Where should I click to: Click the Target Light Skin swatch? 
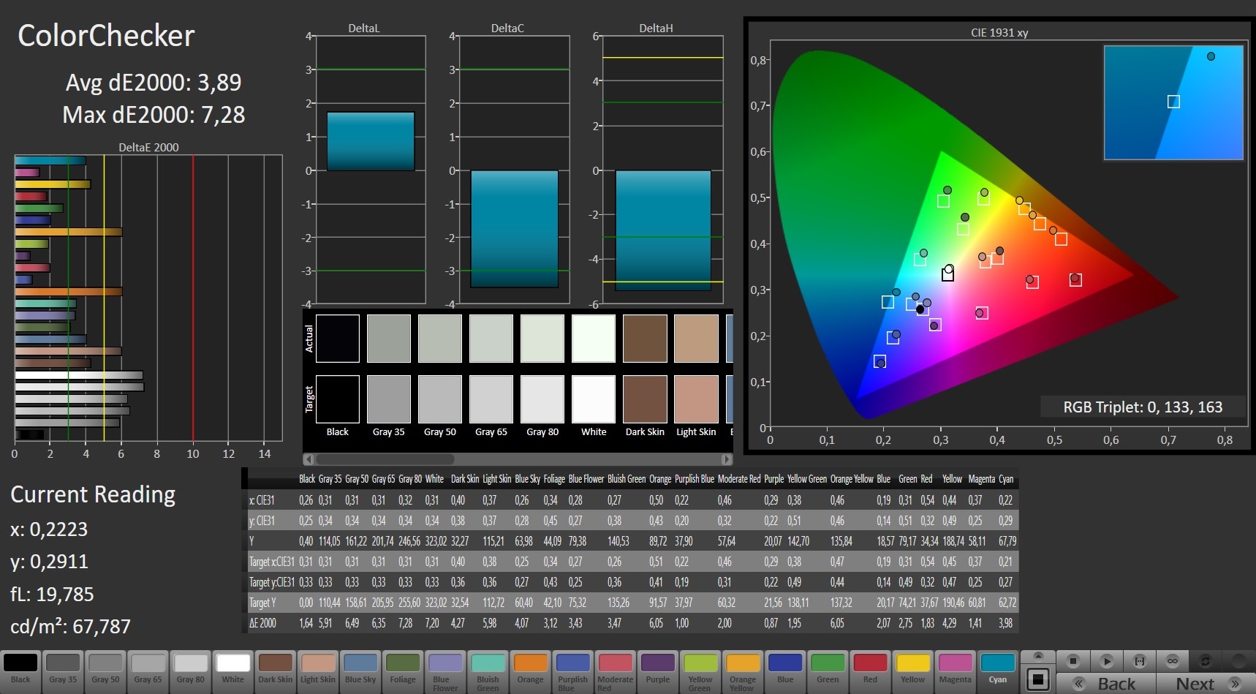pyautogui.click(x=695, y=399)
